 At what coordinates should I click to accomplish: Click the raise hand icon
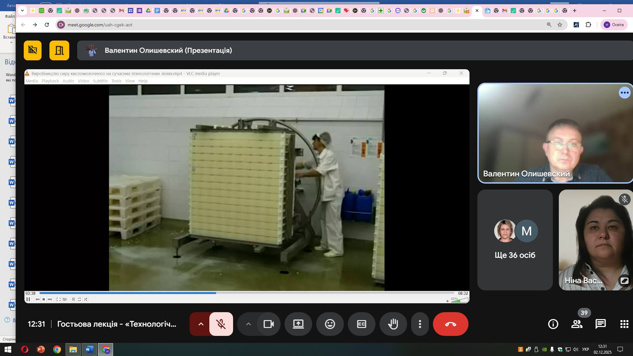tap(393, 324)
